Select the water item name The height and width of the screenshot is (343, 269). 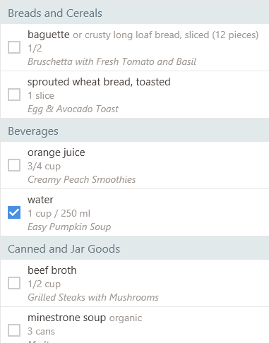click(40, 200)
